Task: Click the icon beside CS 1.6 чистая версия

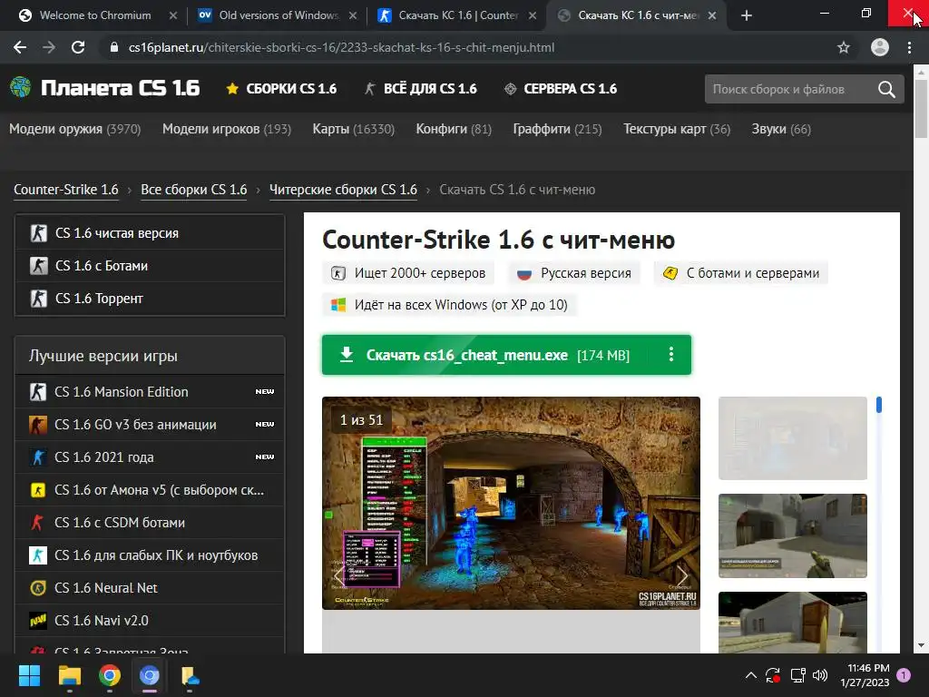Action: pos(38,233)
